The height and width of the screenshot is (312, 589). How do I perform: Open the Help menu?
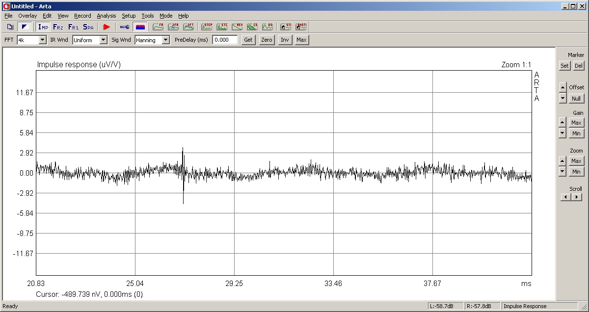pos(183,16)
